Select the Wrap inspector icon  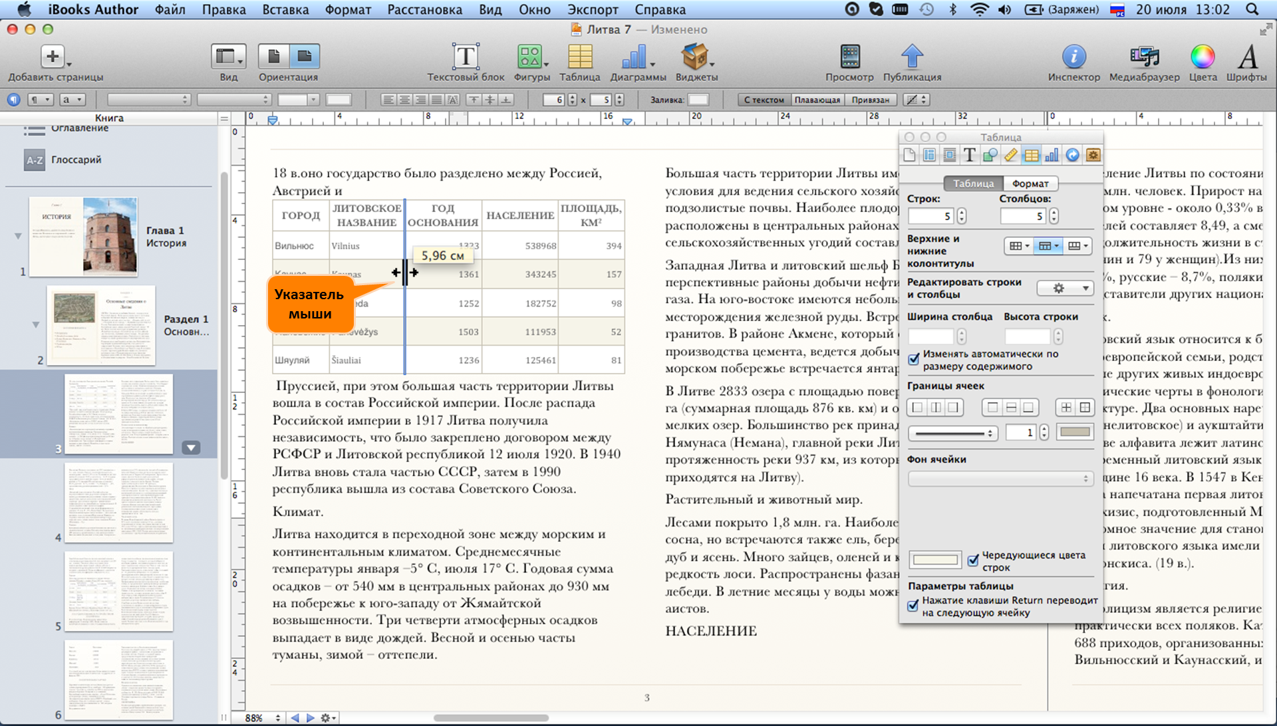[x=950, y=156]
